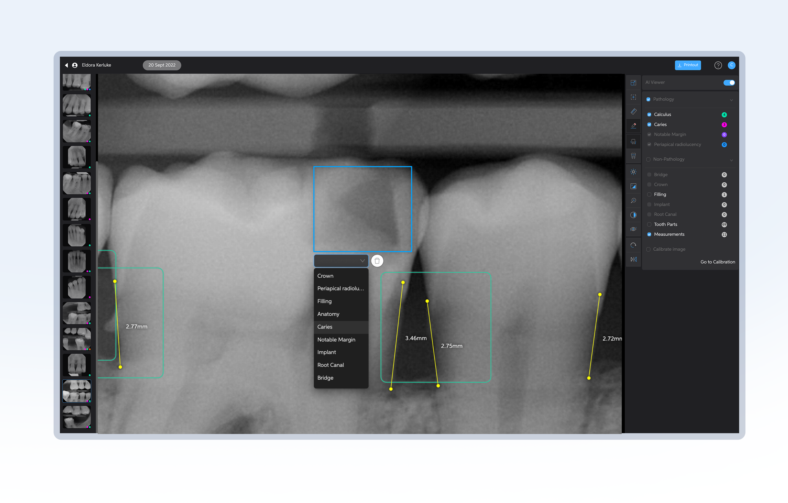
Task: Delete annotation with the trash icon
Action: tap(377, 261)
